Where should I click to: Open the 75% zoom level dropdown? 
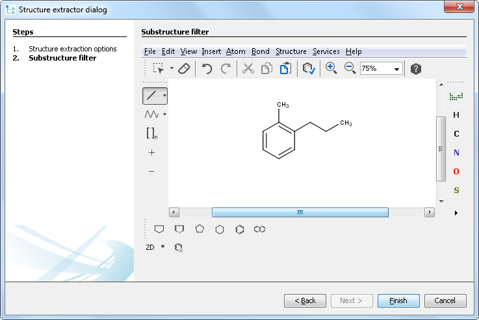tap(396, 69)
